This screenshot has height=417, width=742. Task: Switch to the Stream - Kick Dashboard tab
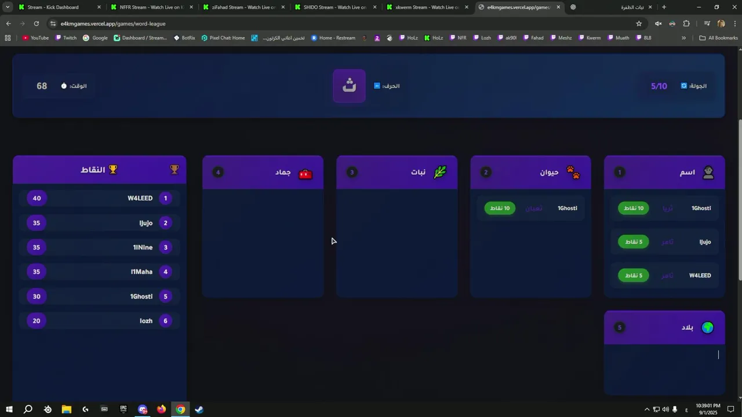point(59,7)
